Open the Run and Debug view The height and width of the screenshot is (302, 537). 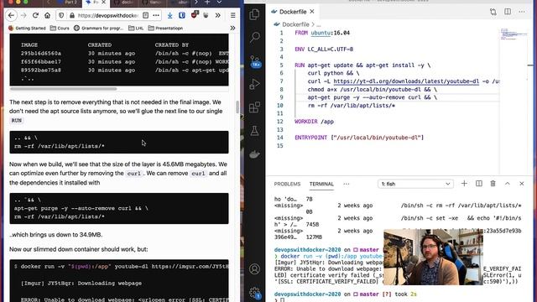[254, 84]
